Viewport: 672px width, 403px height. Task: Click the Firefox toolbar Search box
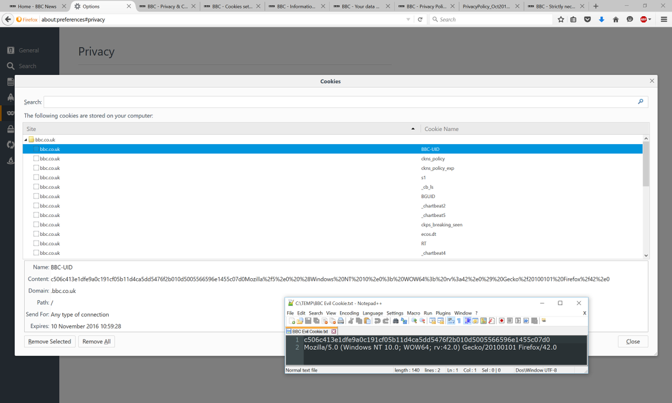point(490,20)
